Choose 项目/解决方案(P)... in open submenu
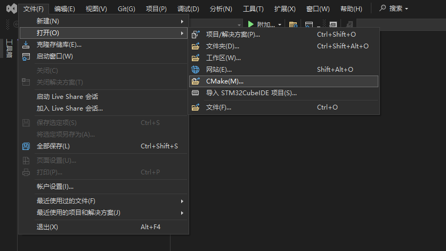Viewport: 446px width, 251px height. tap(283, 35)
